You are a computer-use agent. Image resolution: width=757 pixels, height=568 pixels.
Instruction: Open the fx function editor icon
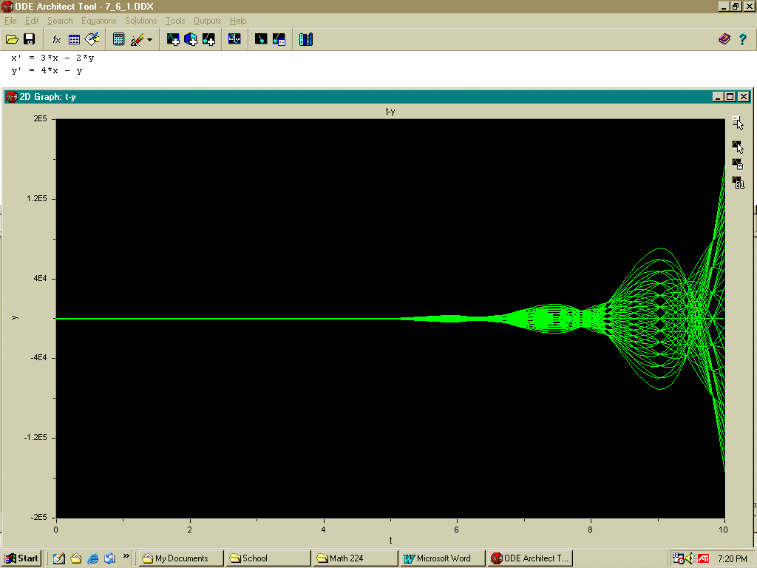point(56,39)
